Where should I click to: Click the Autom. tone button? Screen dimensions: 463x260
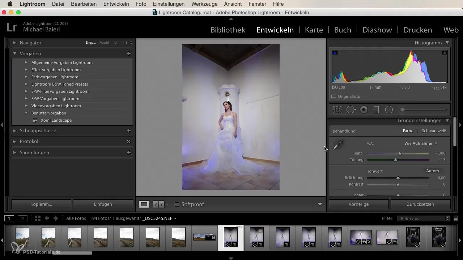click(433, 171)
